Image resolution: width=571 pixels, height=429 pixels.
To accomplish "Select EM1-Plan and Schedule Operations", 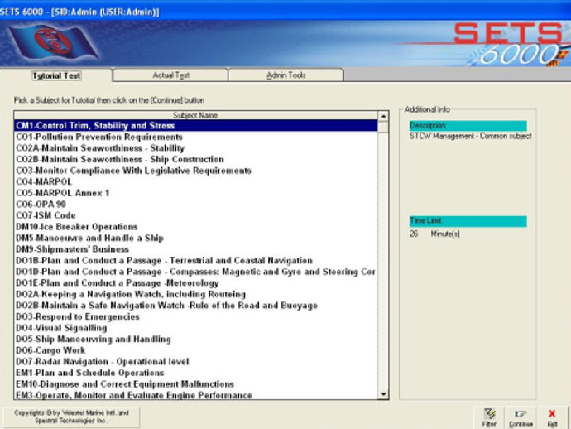I will click(196, 373).
